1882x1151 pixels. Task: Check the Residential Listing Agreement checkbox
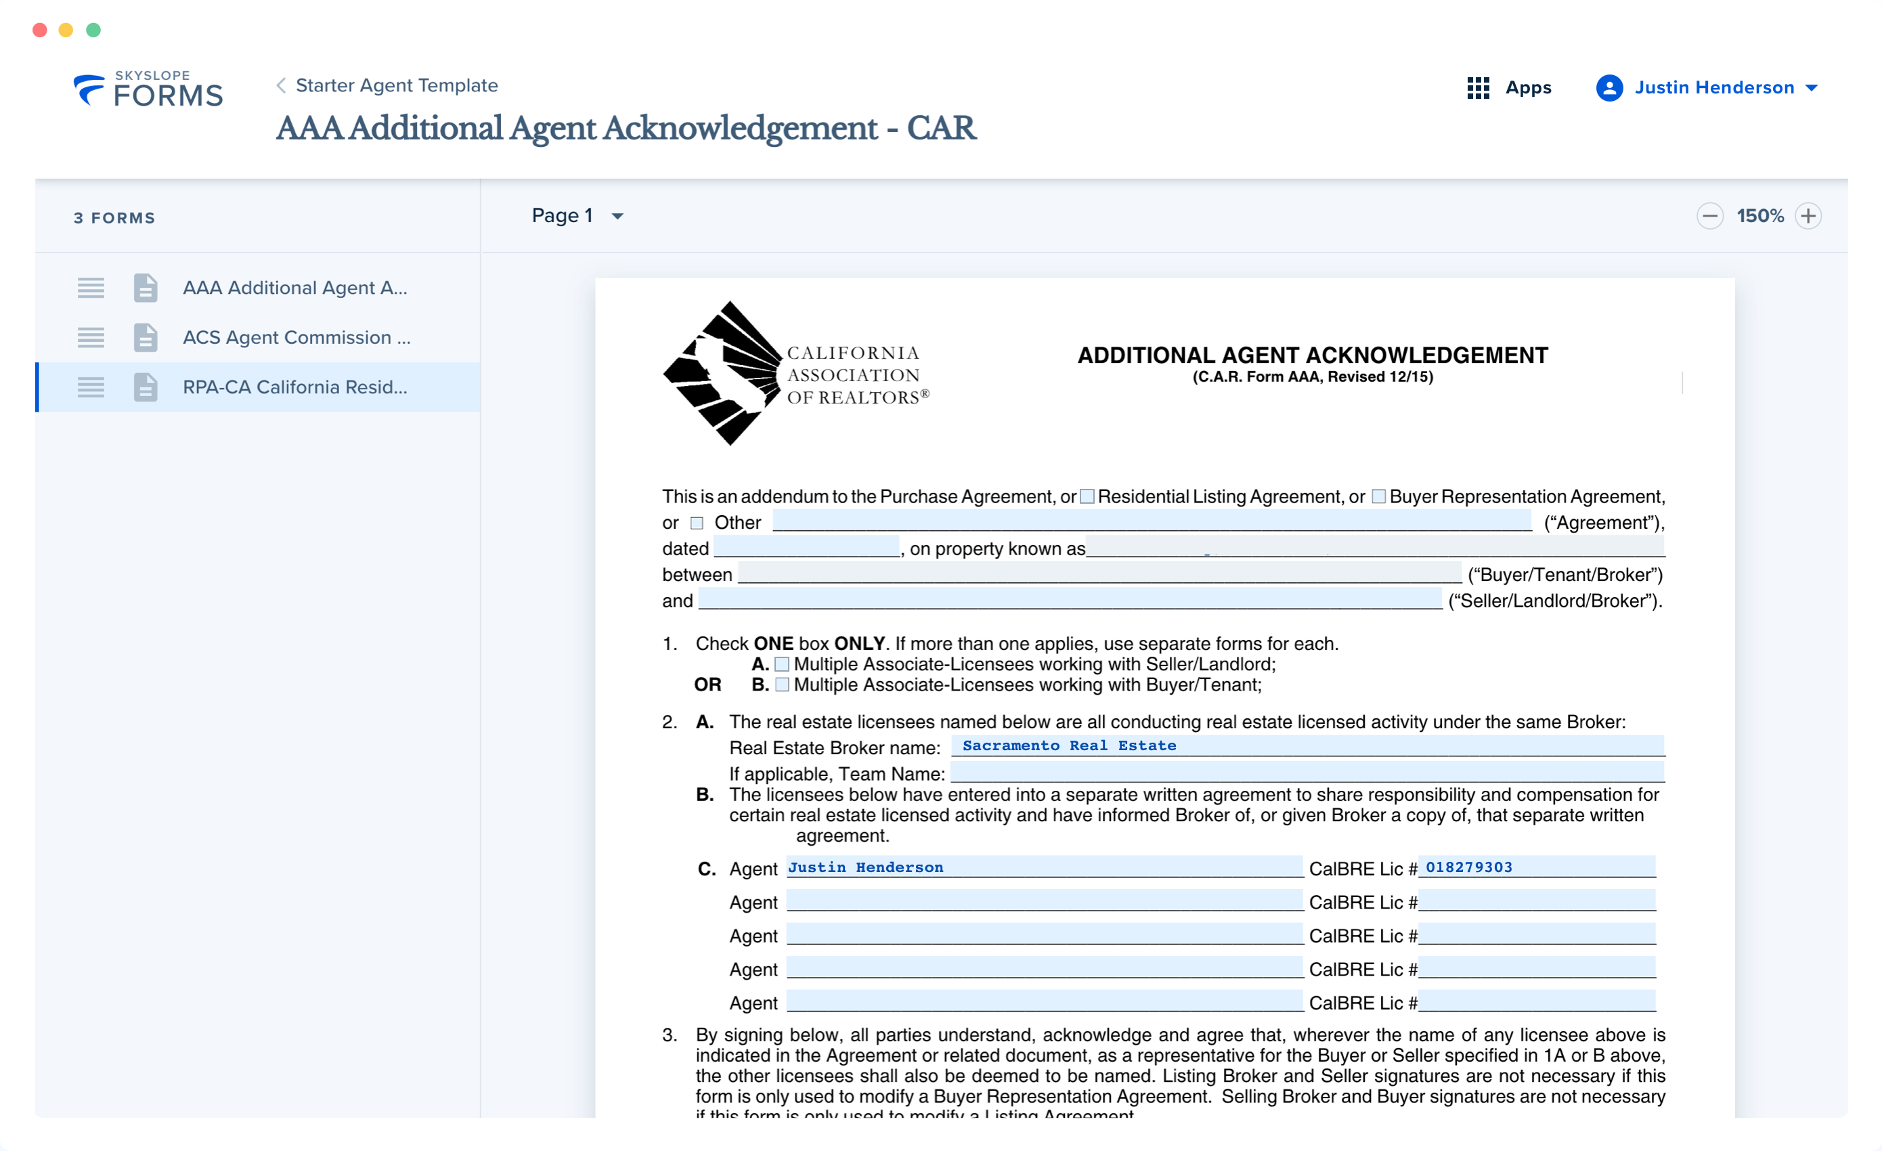(1087, 496)
